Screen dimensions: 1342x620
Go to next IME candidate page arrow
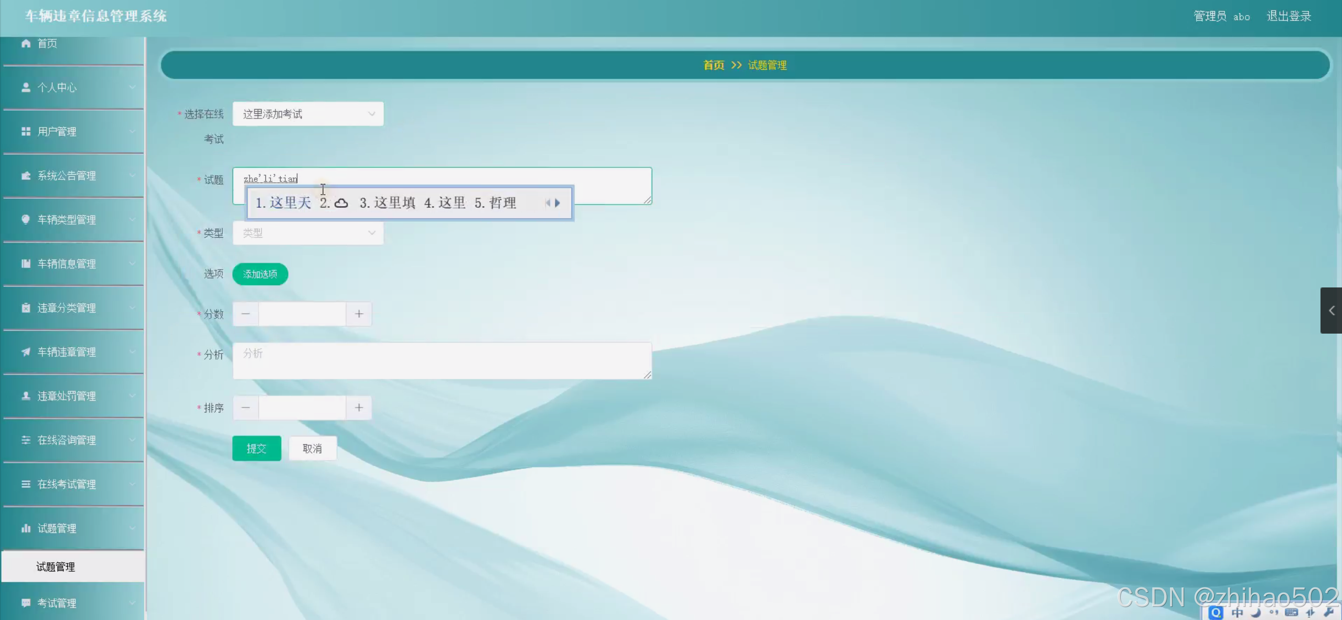(x=557, y=203)
